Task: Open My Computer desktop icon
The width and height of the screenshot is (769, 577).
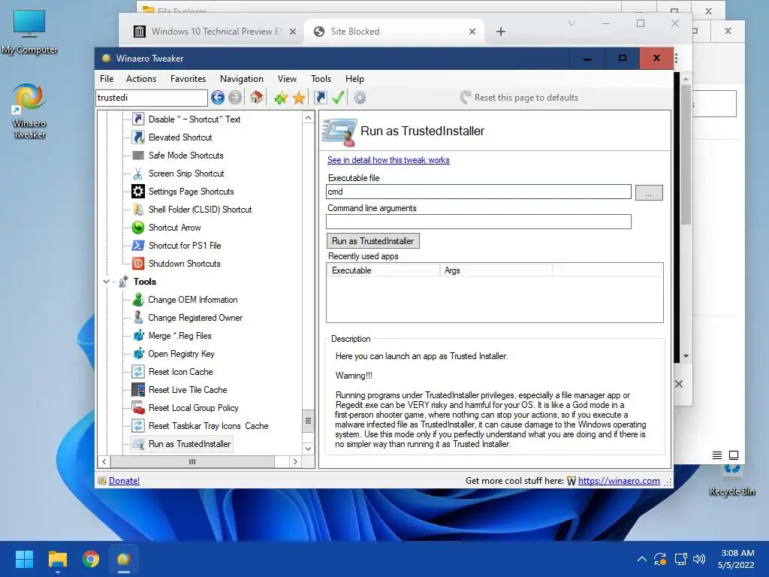Action: point(29,32)
